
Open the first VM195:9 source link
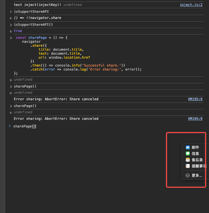point(195,99)
